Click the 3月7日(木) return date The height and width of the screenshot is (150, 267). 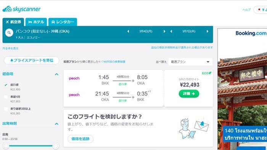[x=189, y=31]
